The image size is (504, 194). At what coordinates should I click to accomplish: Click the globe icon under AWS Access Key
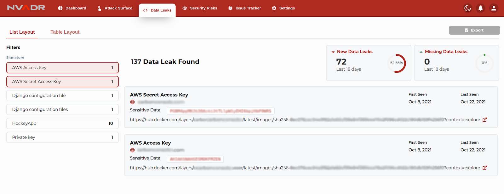click(x=133, y=150)
